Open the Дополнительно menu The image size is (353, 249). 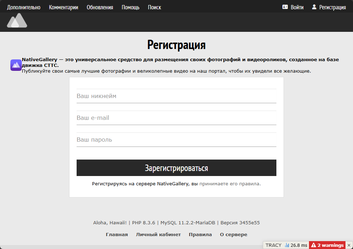[x=24, y=7]
